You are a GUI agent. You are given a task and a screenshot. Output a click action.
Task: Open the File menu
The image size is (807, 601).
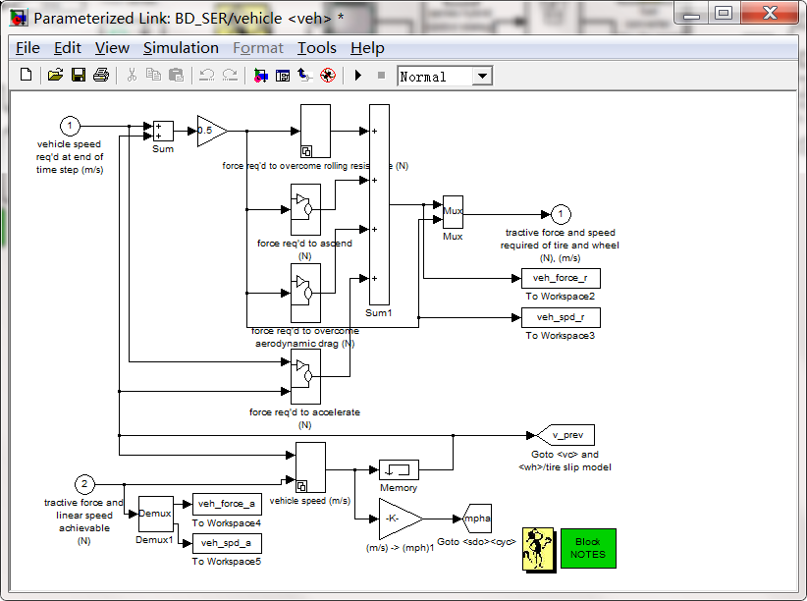tap(27, 48)
